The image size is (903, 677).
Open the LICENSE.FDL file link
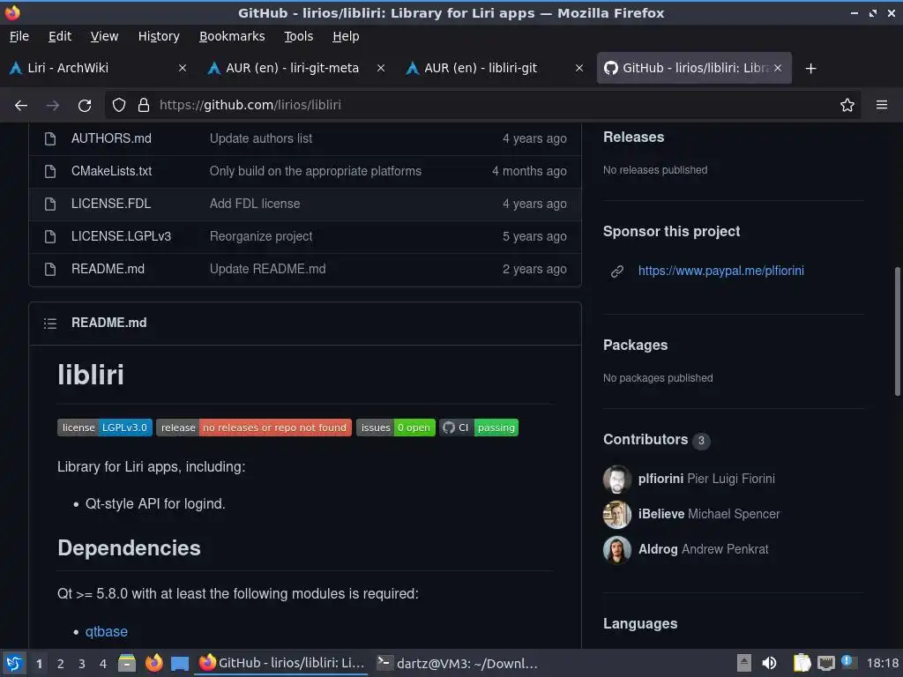point(110,204)
